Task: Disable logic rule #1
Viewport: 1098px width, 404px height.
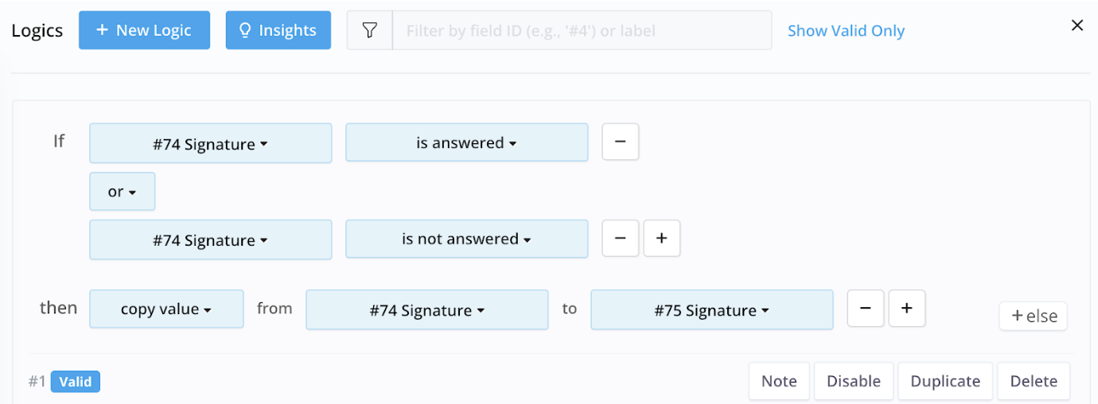Action: pos(854,381)
